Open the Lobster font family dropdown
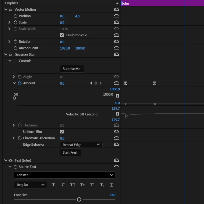This screenshot has height=204, width=204. (x=112, y=175)
